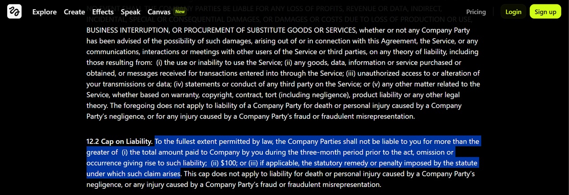Go to the Create page
This screenshot has width=569, height=195.
coord(74,12)
